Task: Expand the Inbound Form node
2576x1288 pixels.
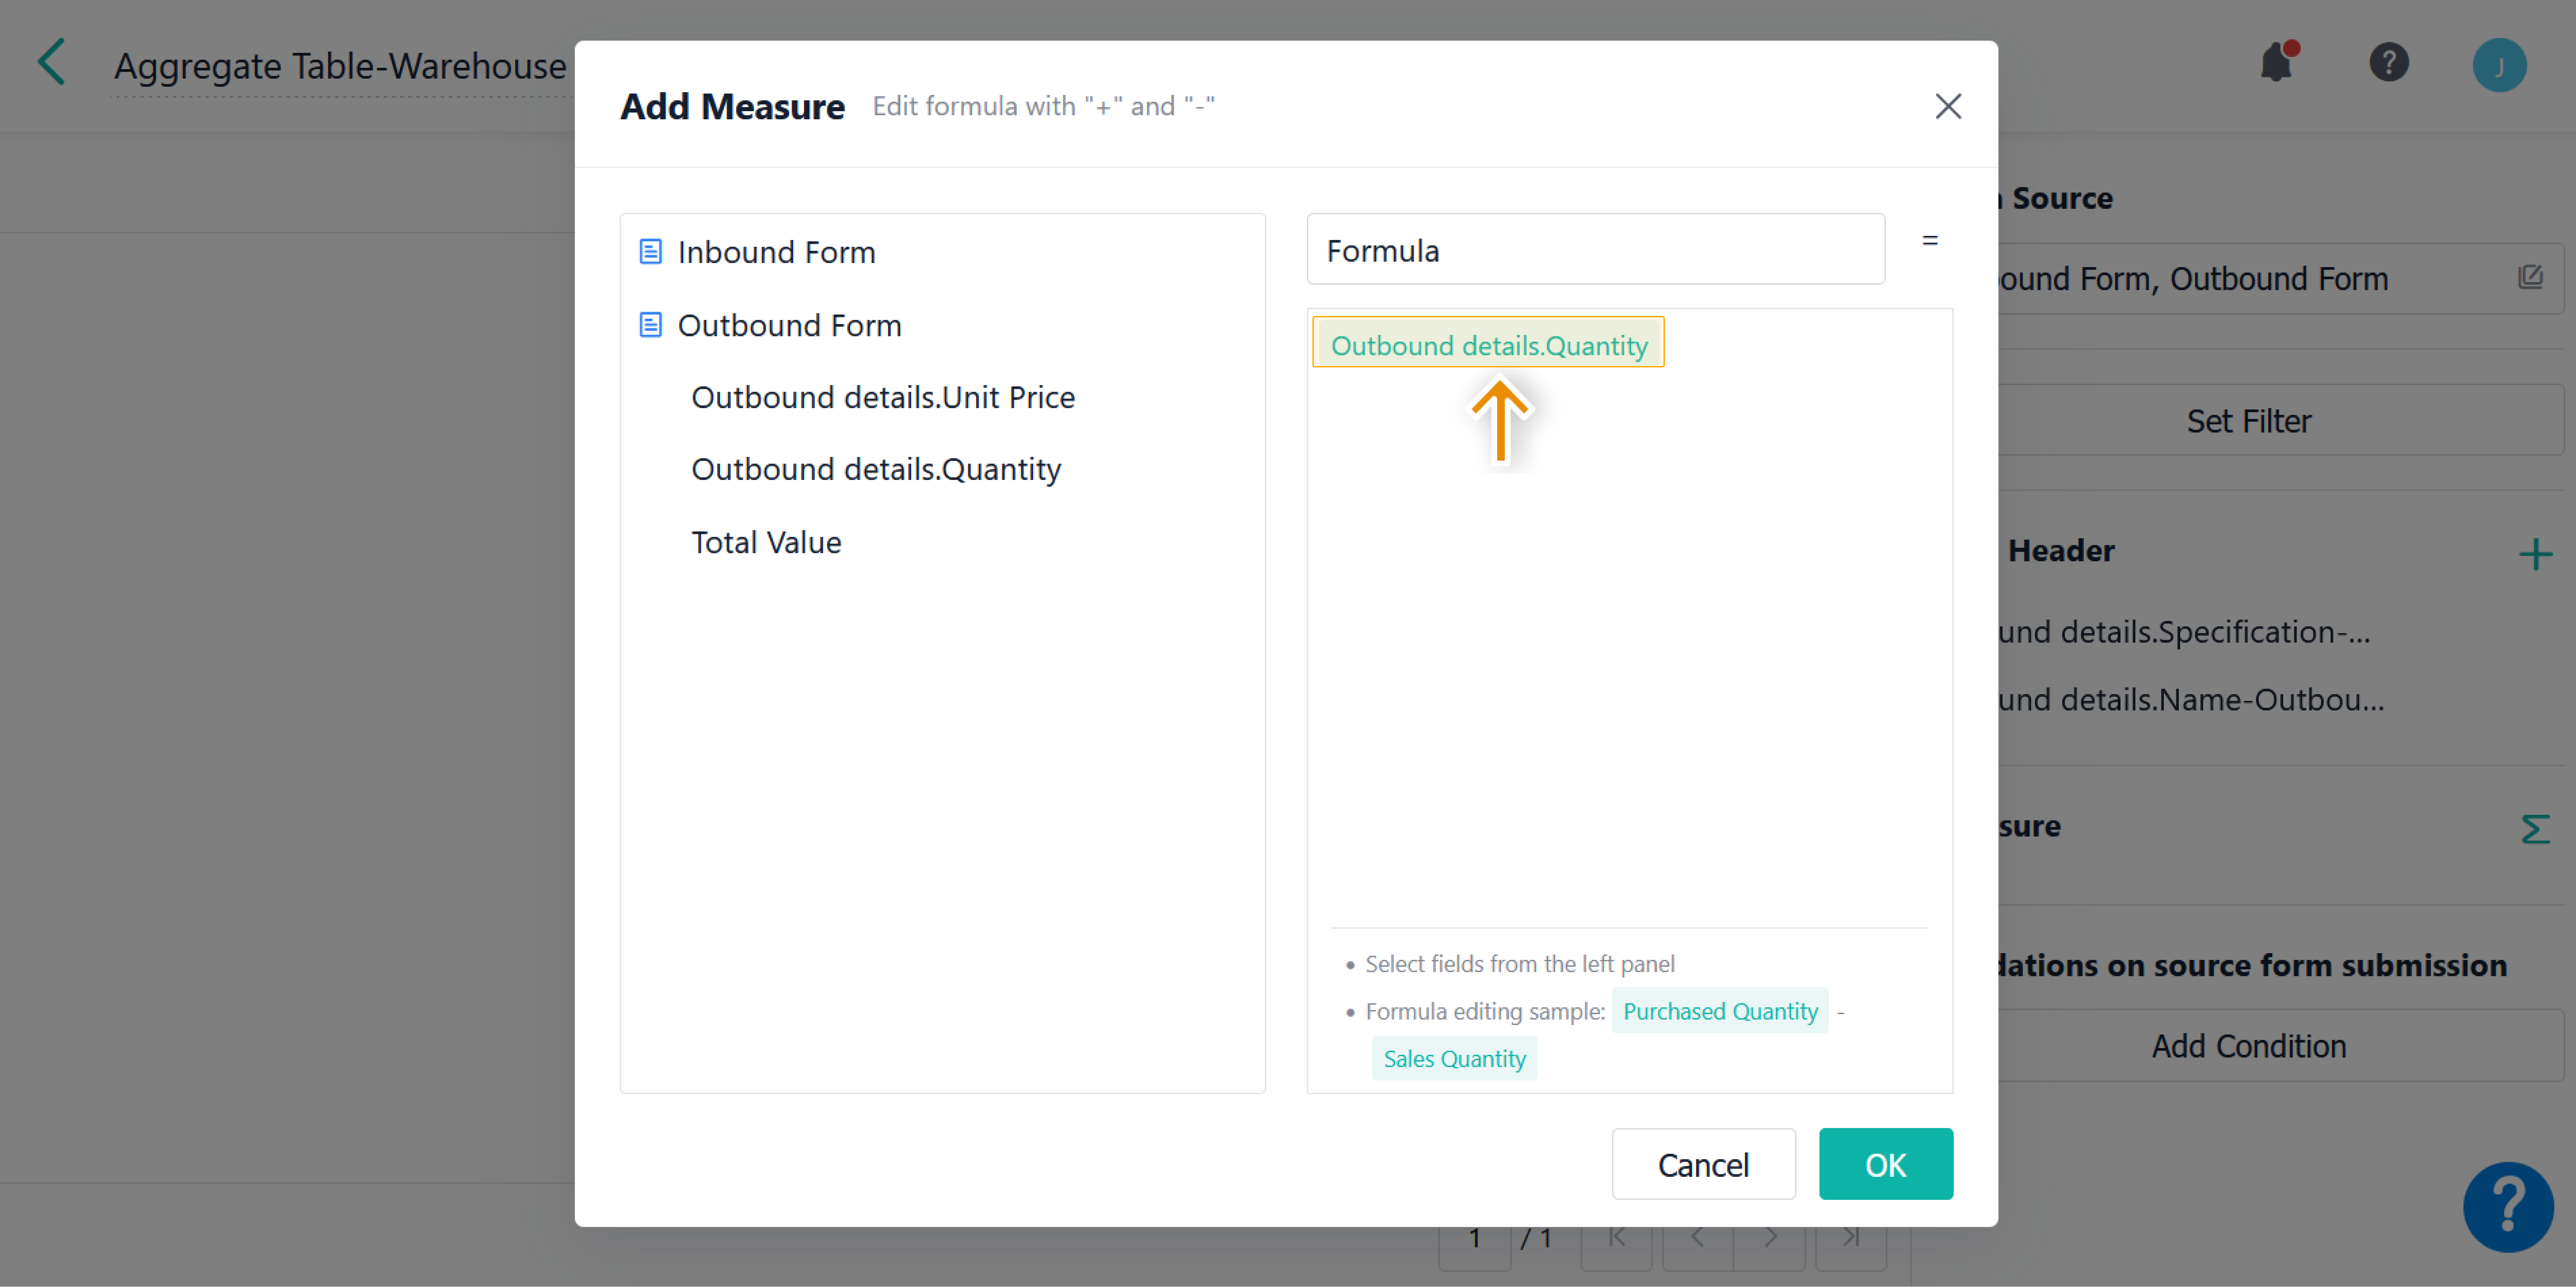Action: (x=776, y=252)
